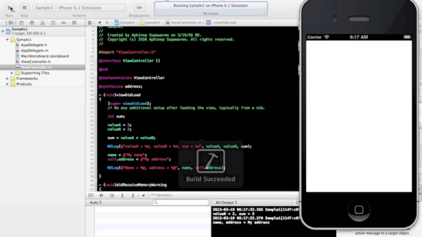
Task: Show the Search navigator
Action: click(32, 23)
